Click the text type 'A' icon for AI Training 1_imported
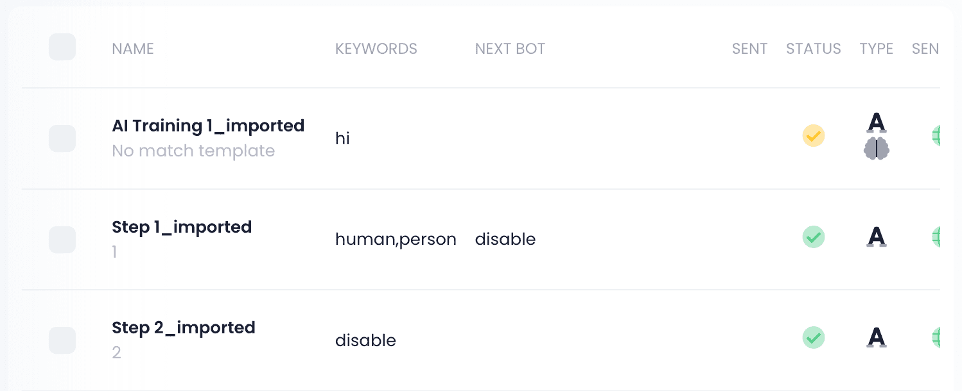This screenshot has width=962, height=391. [x=876, y=122]
